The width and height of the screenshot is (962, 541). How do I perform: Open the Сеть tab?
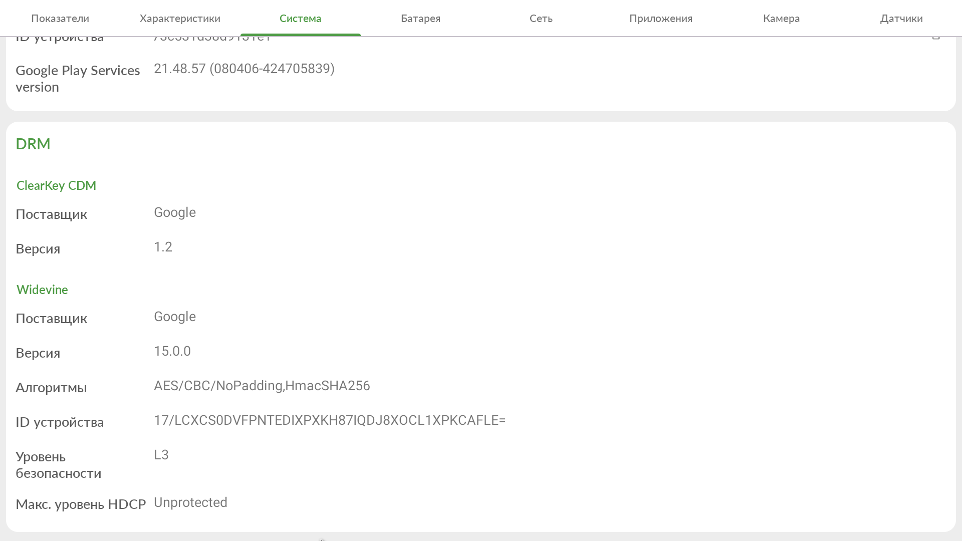click(541, 19)
